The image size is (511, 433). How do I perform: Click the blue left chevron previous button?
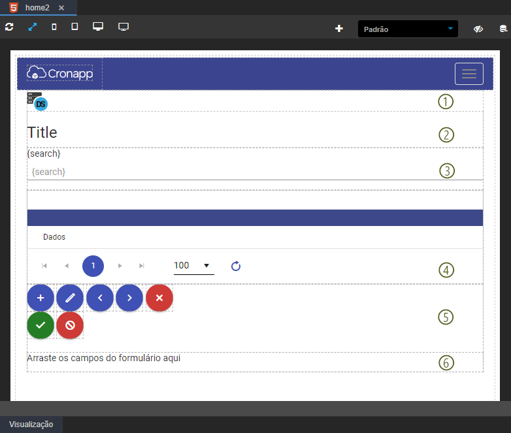100,298
